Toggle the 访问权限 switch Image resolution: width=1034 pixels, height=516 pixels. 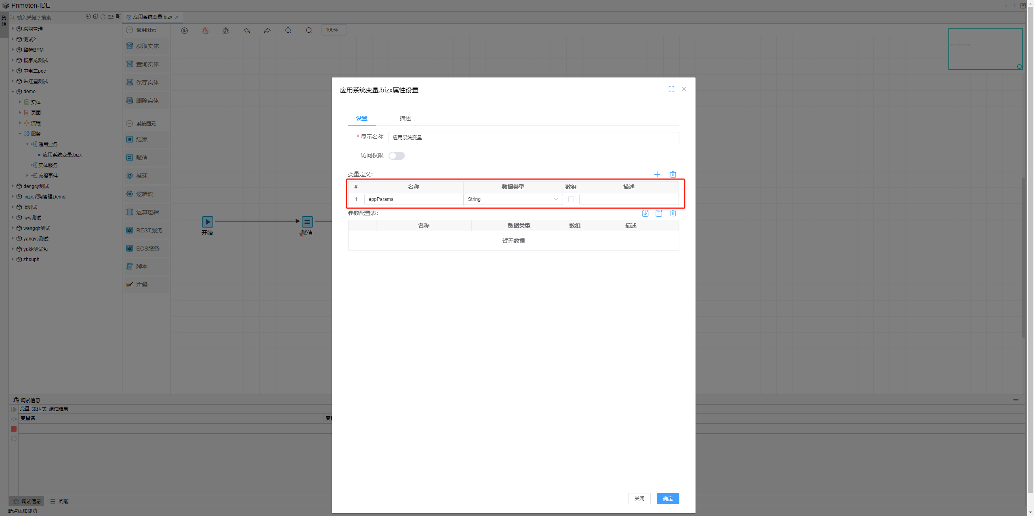click(x=396, y=156)
